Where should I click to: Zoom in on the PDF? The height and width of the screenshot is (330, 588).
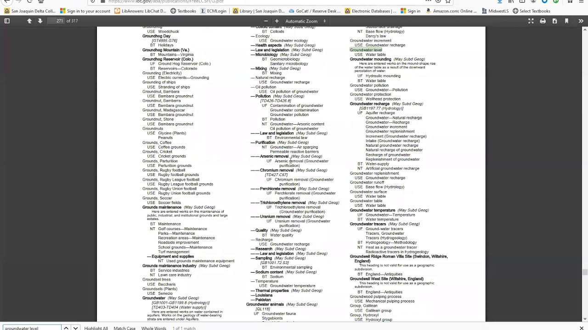click(277, 21)
